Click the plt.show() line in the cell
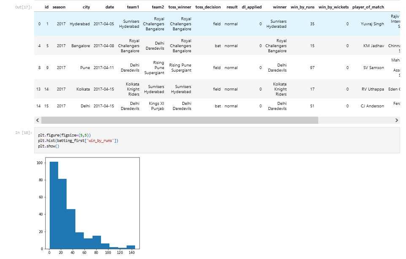This screenshot has height=259, width=406. [49, 146]
